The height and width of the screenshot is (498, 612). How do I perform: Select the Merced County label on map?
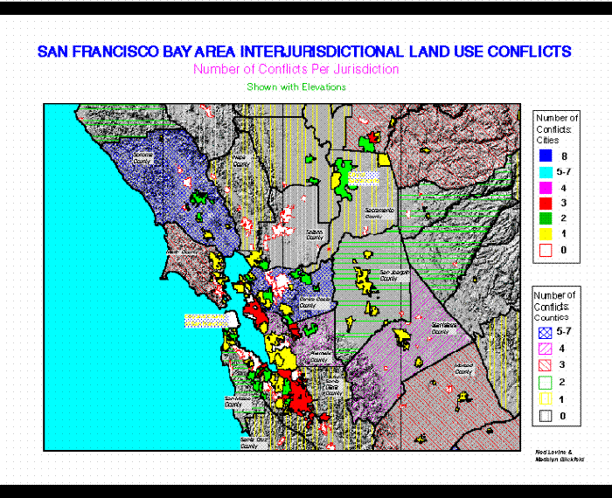463,369
